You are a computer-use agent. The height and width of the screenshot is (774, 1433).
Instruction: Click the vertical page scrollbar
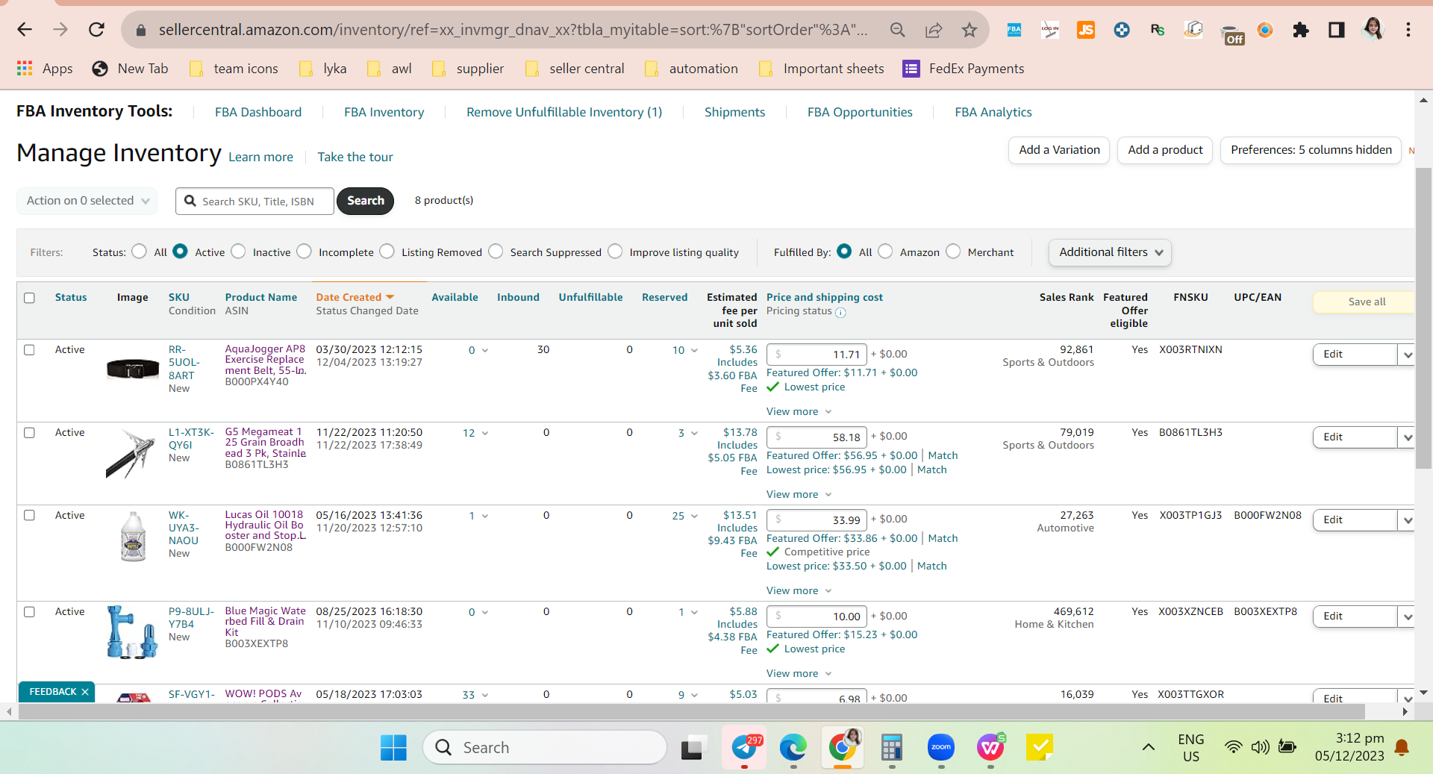(x=1423, y=319)
